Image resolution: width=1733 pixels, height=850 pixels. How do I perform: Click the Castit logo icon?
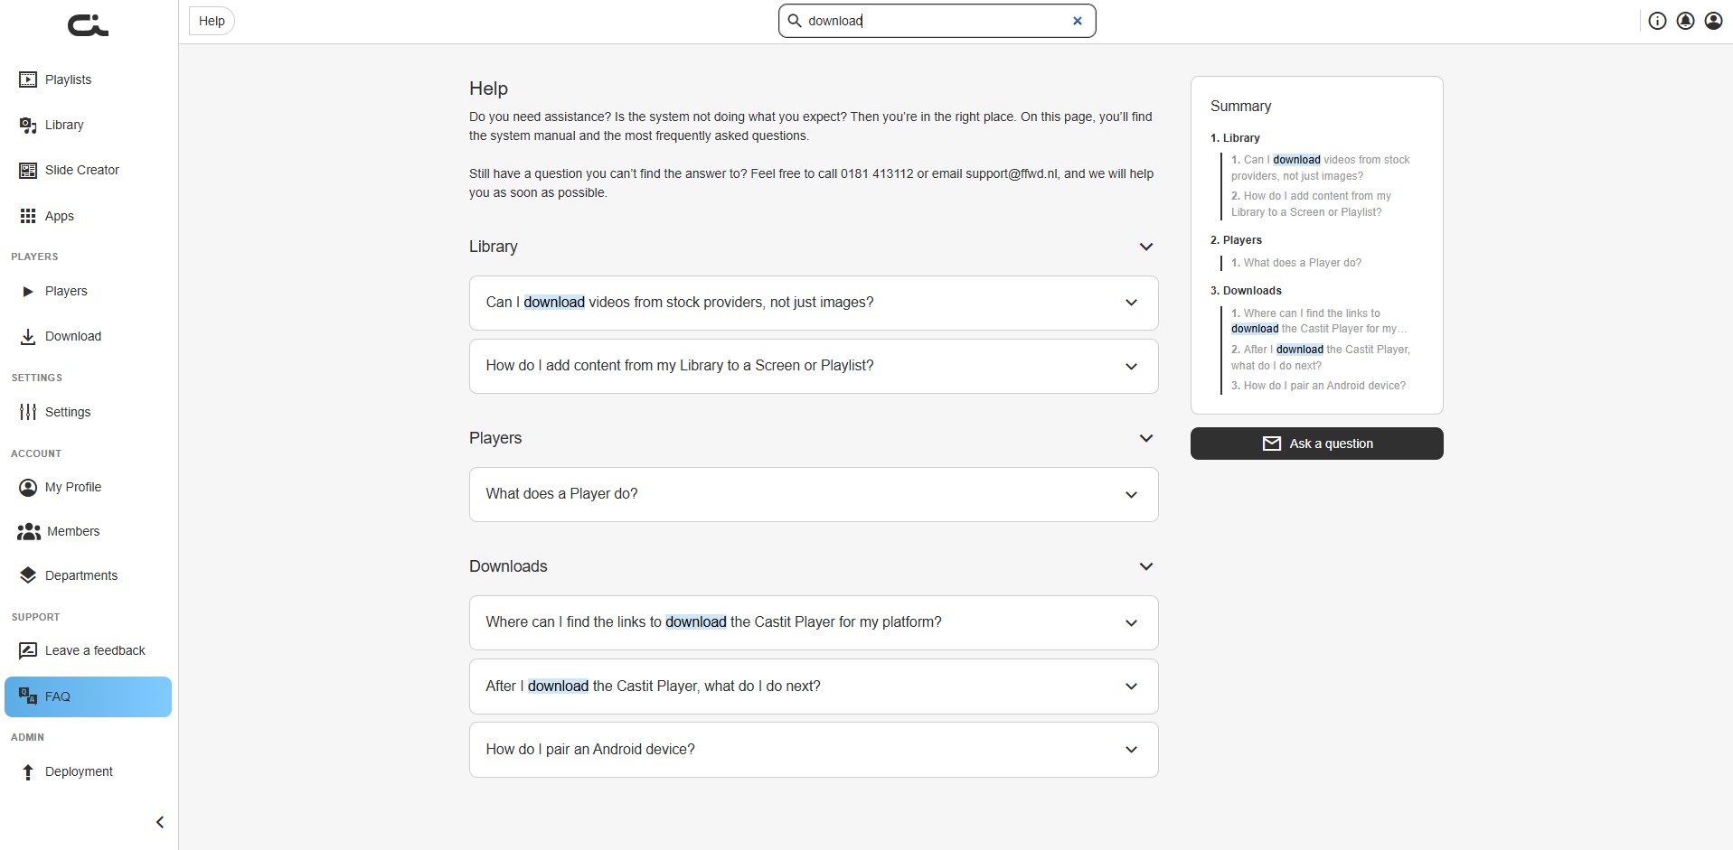[x=88, y=25]
